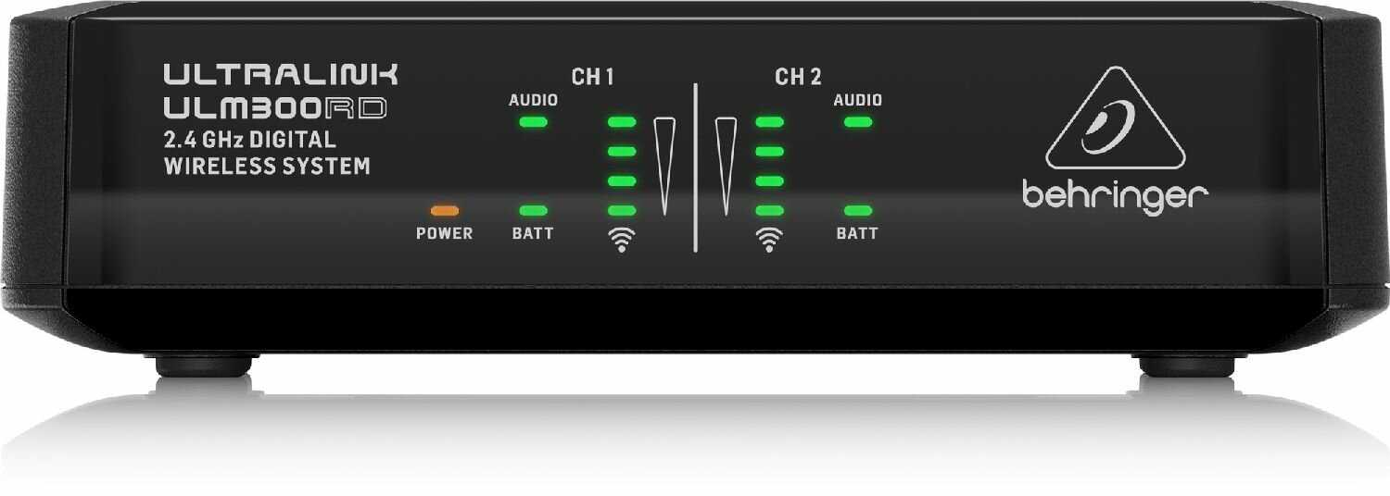Click the CH 2 BATT green LED
The height and width of the screenshot is (496, 1390).
(858, 211)
